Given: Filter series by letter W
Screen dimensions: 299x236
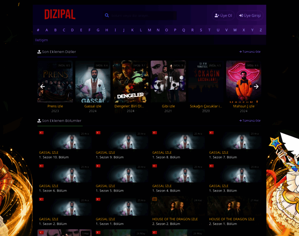Looking at the screenshot, I should (235, 30).
